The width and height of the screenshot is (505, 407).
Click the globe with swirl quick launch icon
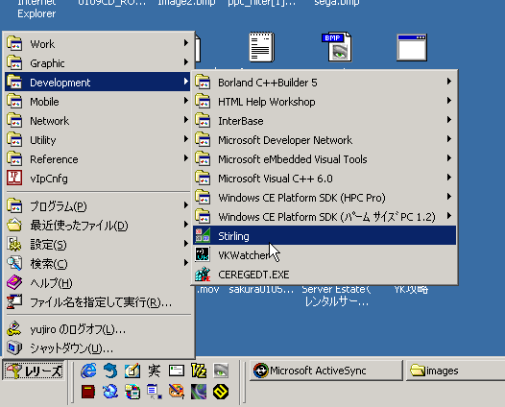coord(199,392)
